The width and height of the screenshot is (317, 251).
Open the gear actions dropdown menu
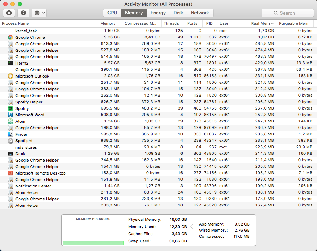pos(39,13)
